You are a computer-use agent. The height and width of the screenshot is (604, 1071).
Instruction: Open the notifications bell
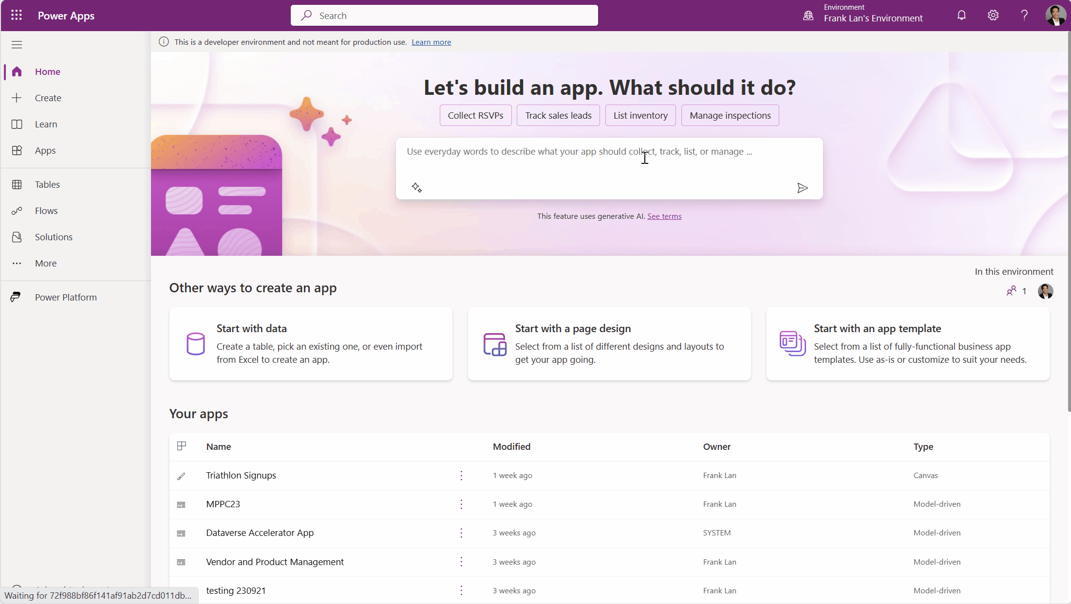click(961, 15)
